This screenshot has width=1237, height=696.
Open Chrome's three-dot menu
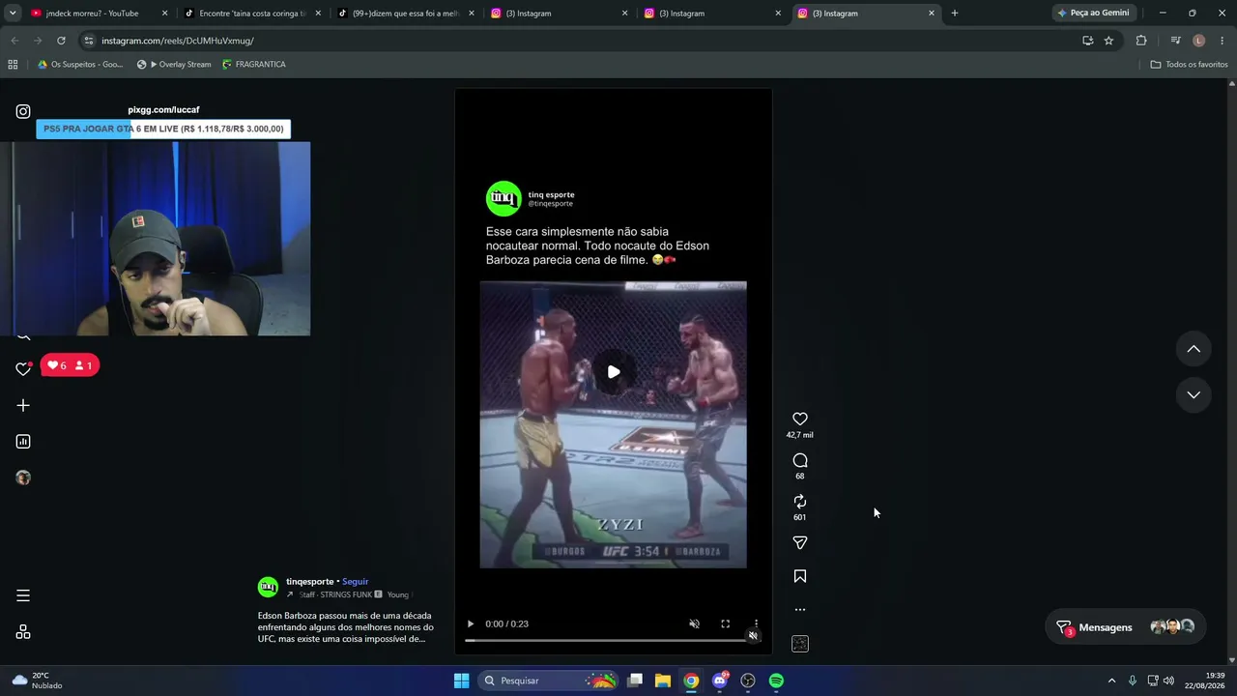point(1223,41)
